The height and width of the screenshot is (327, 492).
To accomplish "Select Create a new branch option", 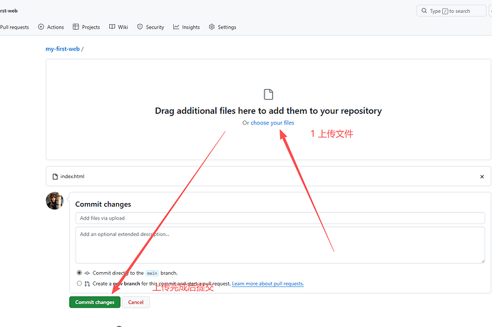I will coord(79,284).
